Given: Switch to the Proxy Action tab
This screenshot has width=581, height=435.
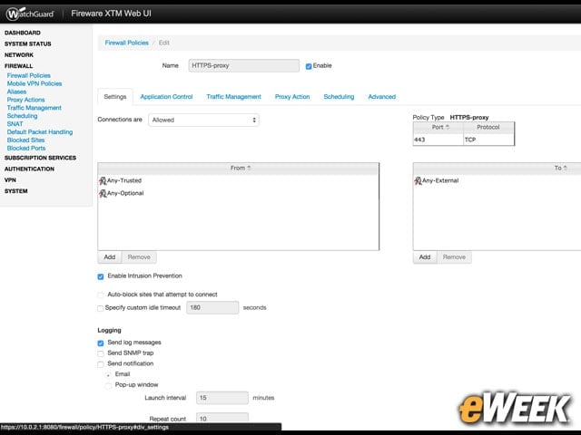Looking at the screenshot, I should (x=292, y=97).
